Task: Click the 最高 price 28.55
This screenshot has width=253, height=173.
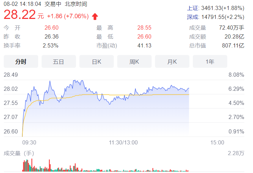Action: (145, 28)
